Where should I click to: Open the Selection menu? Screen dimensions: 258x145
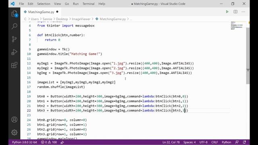point(44,4)
